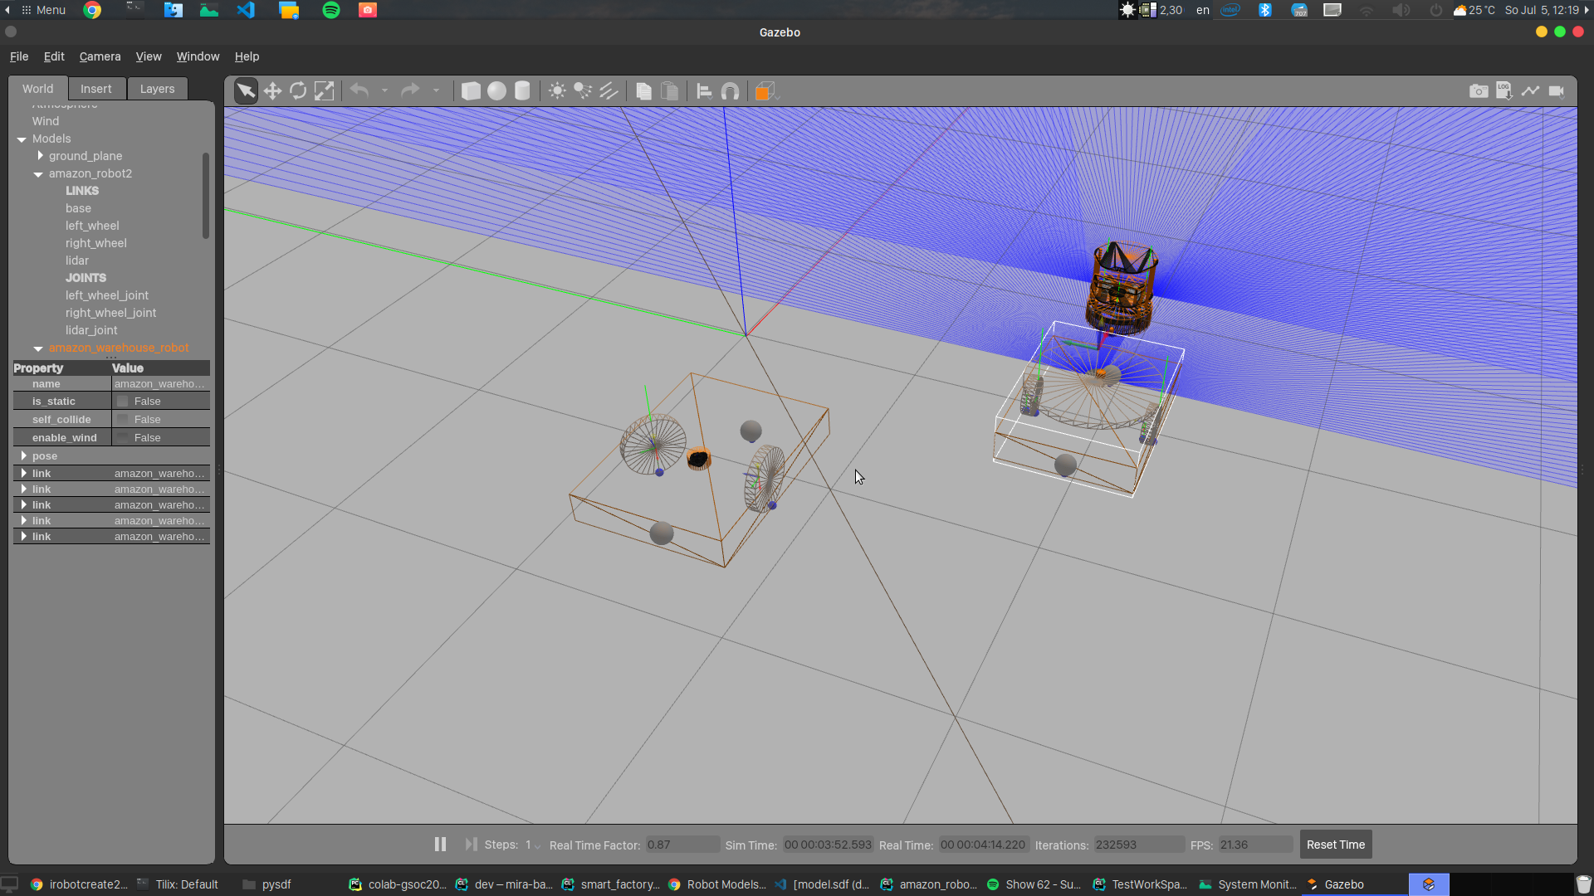The width and height of the screenshot is (1594, 896).
Task: Open the Camera menu
Action: pyautogui.click(x=100, y=56)
